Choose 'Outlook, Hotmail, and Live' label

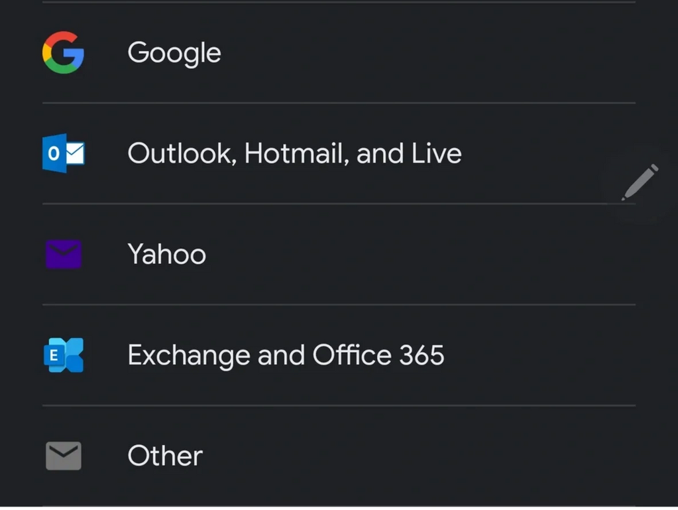click(x=294, y=154)
